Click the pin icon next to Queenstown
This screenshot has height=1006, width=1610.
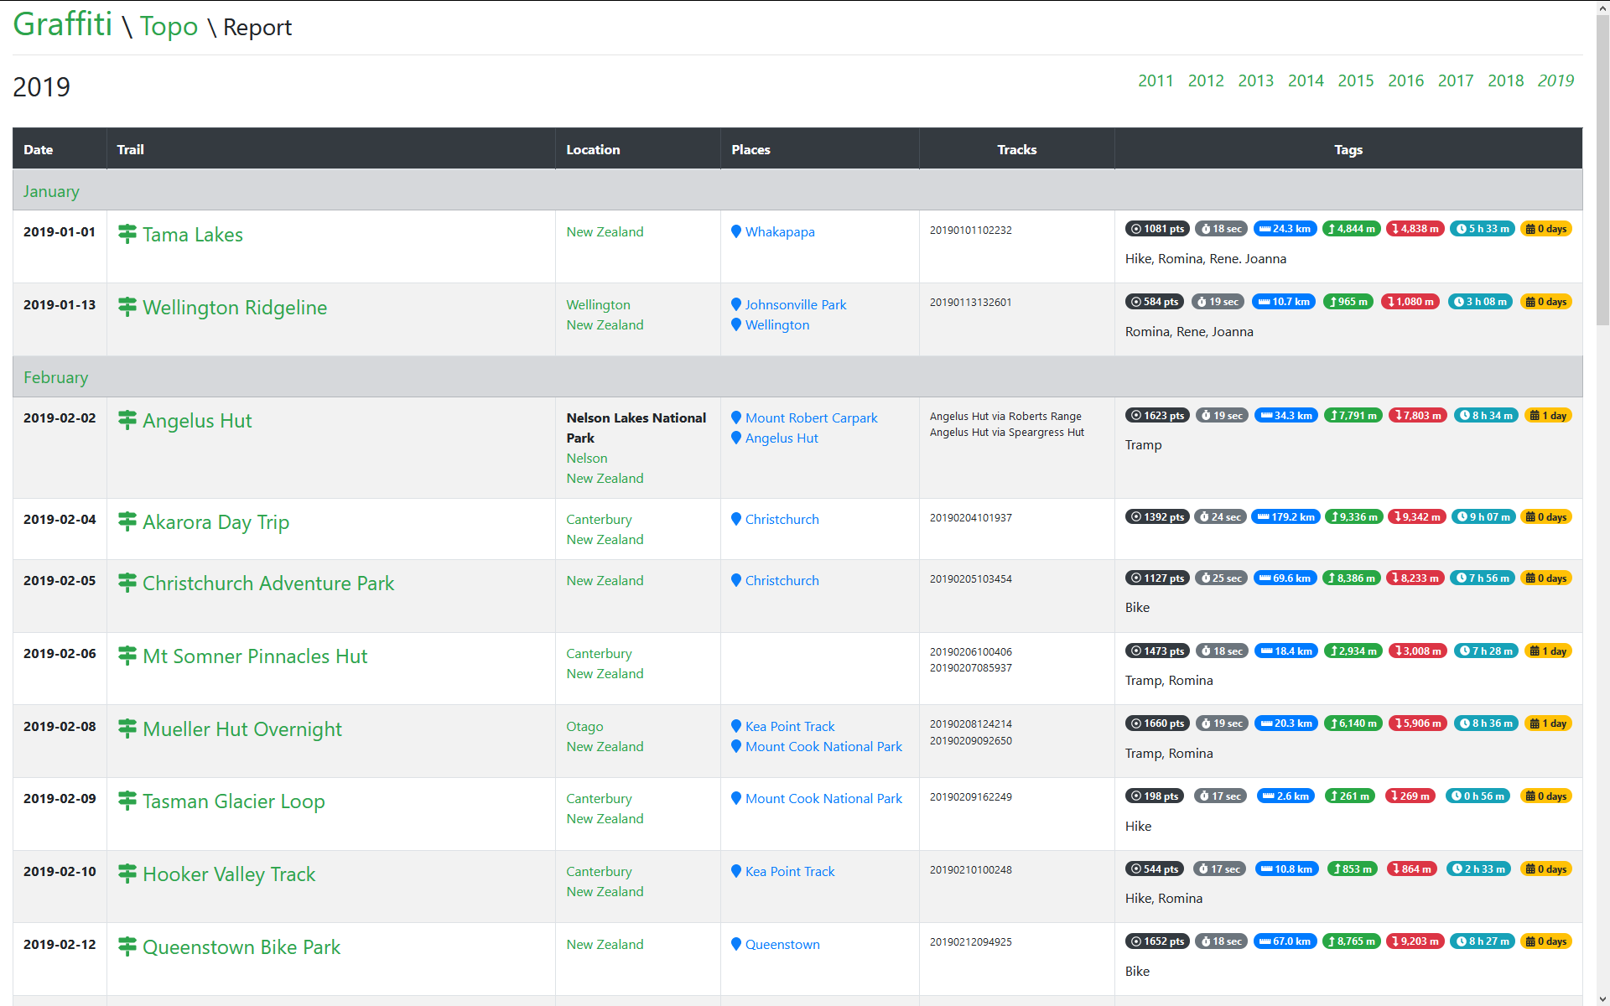pos(736,944)
